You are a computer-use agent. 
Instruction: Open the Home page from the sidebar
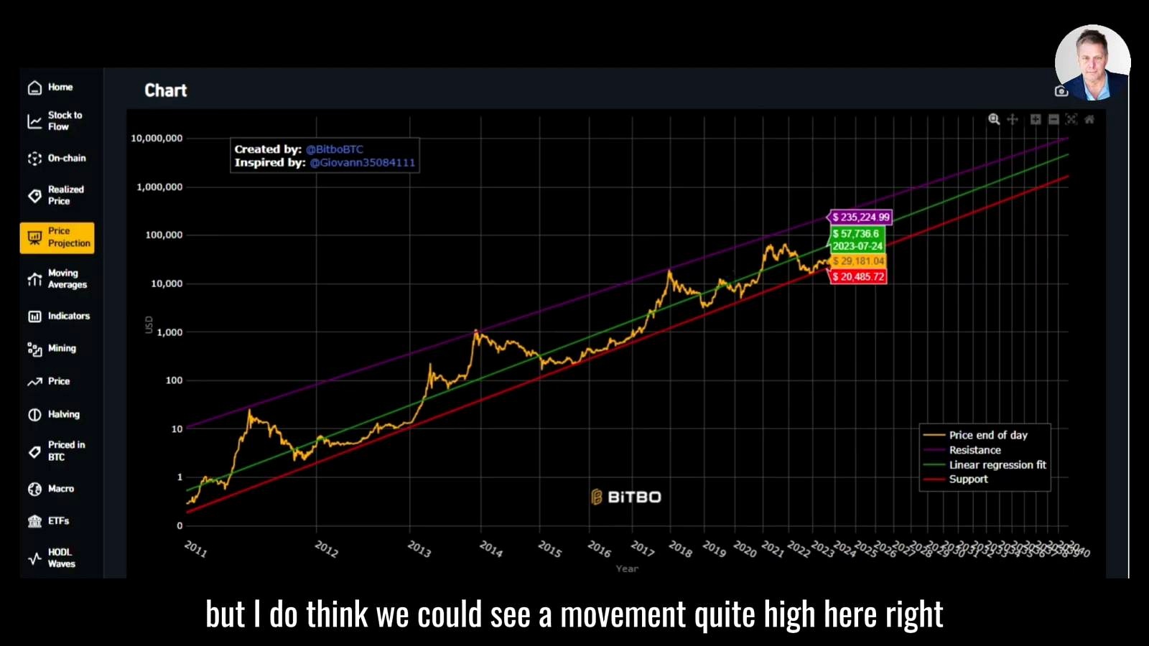[51, 87]
